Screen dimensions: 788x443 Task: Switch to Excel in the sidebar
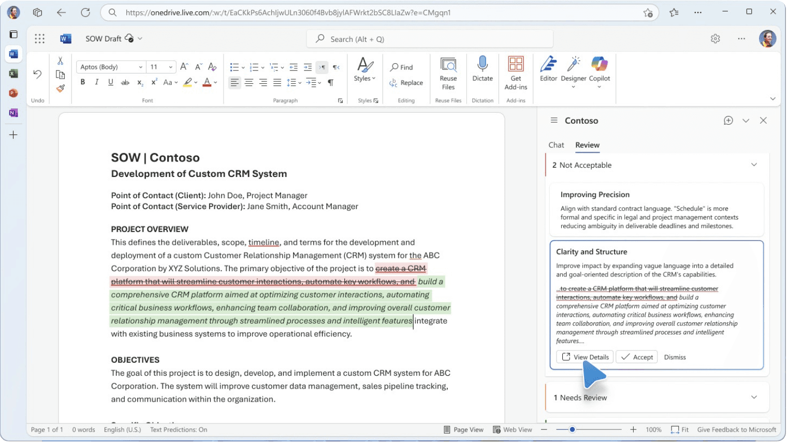pos(13,73)
